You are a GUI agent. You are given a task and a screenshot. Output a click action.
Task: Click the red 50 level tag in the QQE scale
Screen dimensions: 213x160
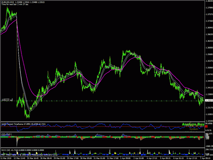[207, 127]
